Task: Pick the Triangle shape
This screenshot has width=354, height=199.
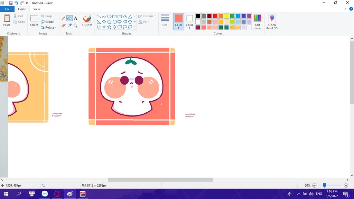Action: click(x=130, y=17)
